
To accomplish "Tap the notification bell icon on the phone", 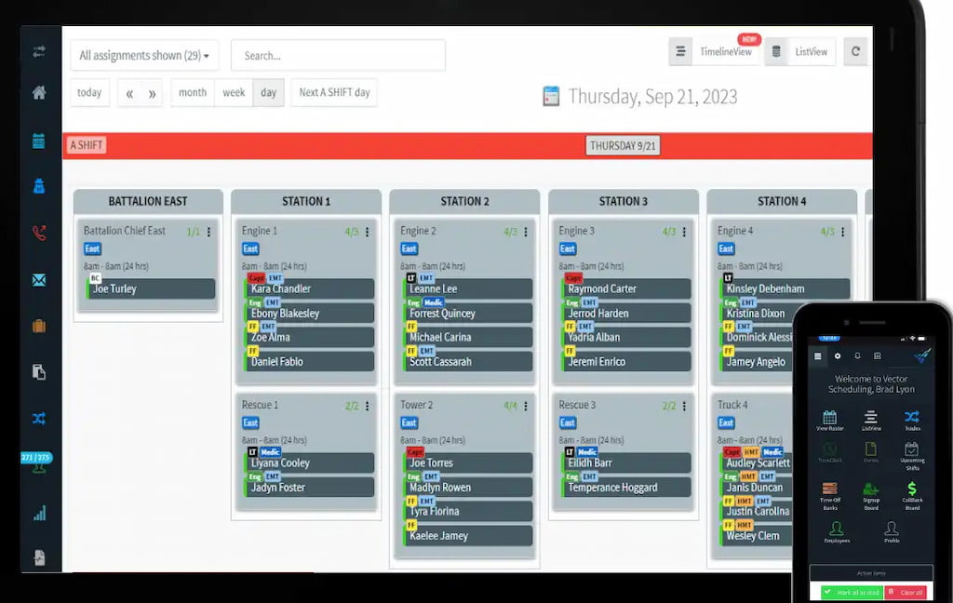I will coord(857,356).
